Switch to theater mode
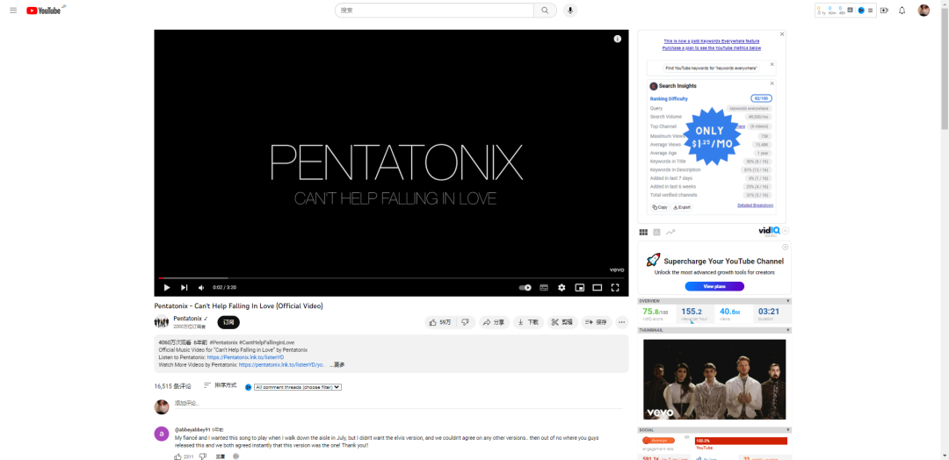 (598, 288)
